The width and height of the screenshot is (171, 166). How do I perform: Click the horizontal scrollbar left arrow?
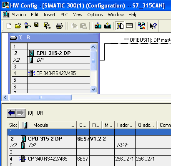(x=5, y=97)
